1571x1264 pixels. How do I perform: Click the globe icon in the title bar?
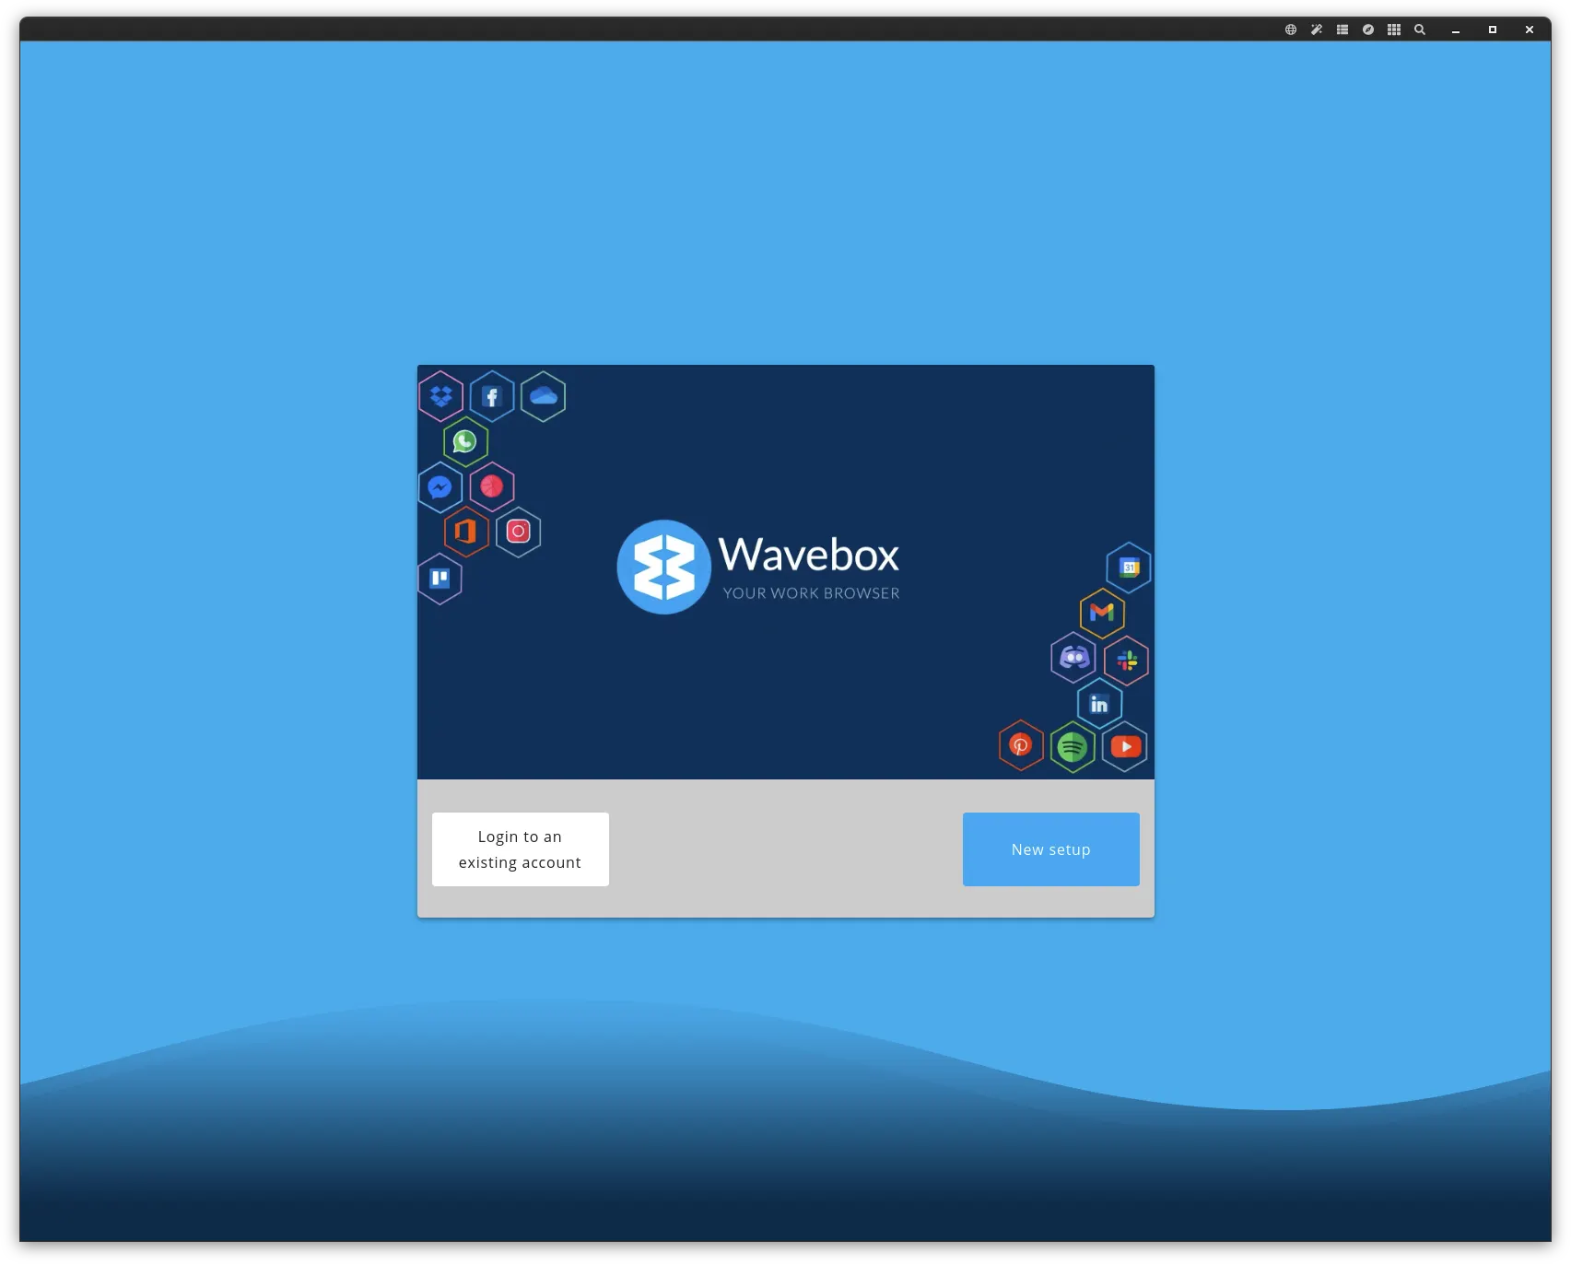tap(1291, 29)
